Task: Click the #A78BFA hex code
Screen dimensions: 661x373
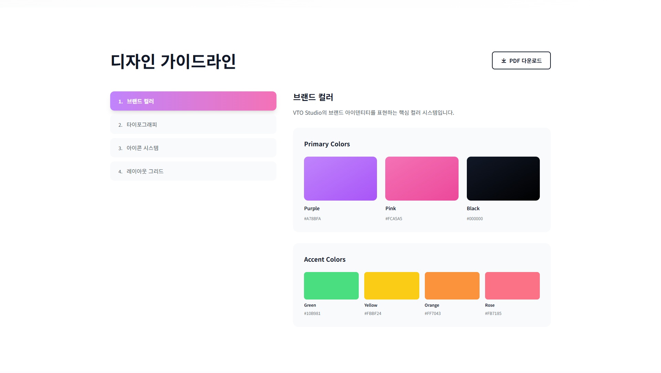Action: [x=312, y=219]
